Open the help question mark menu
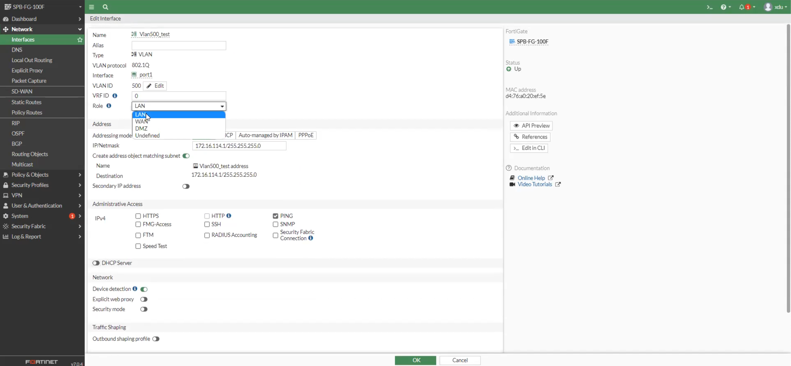This screenshot has width=791, height=366. 723,7
